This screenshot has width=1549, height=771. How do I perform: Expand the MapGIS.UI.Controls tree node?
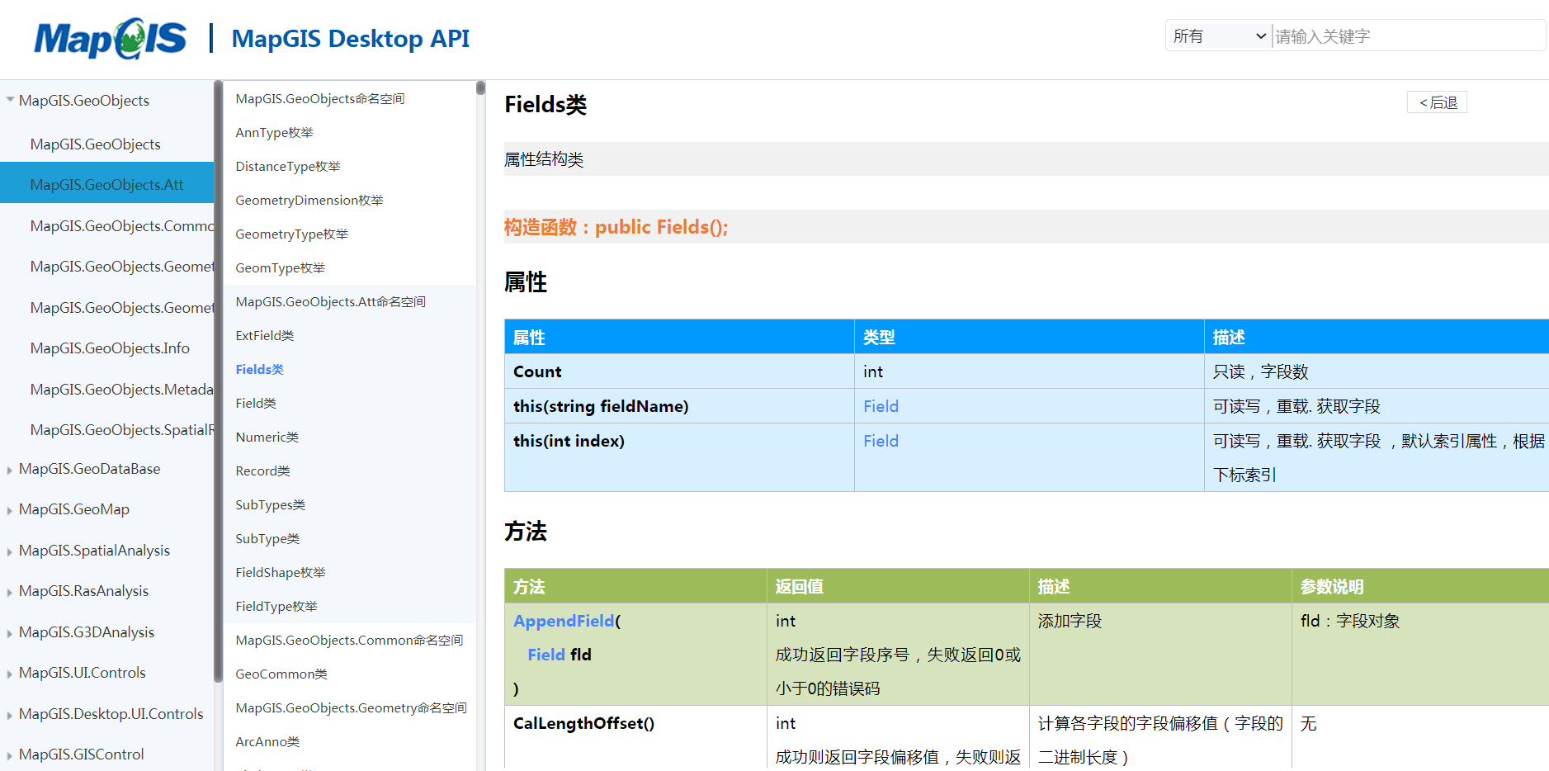click(10, 674)
